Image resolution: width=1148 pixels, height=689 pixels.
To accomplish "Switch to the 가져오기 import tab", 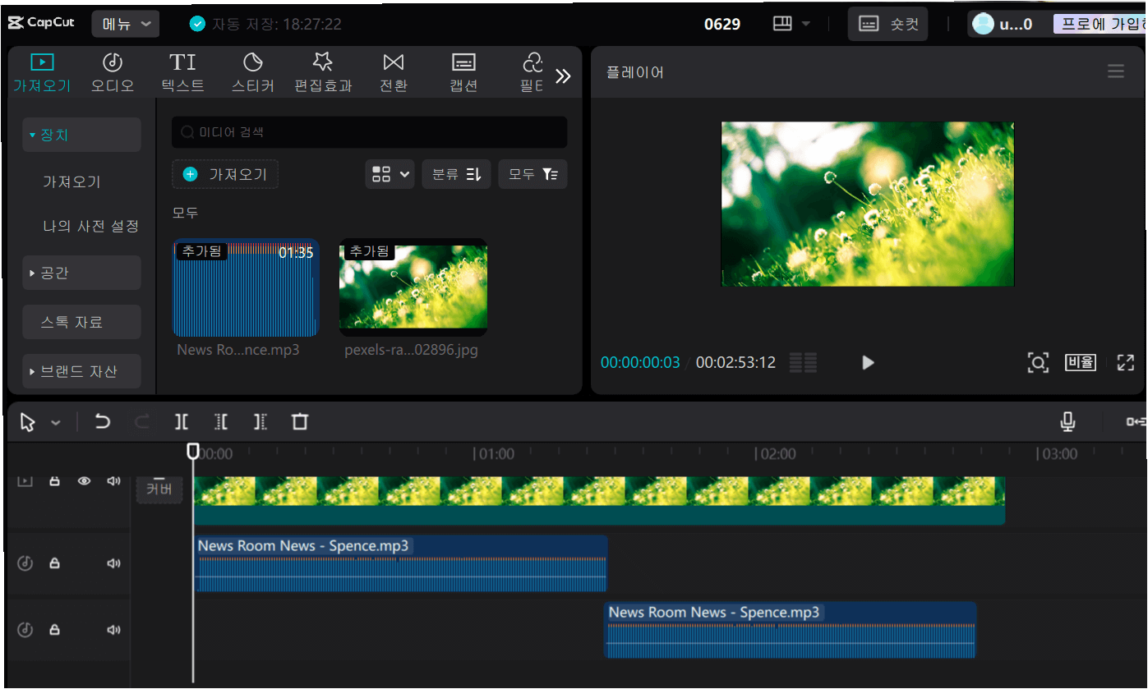I will coord(42,72).
